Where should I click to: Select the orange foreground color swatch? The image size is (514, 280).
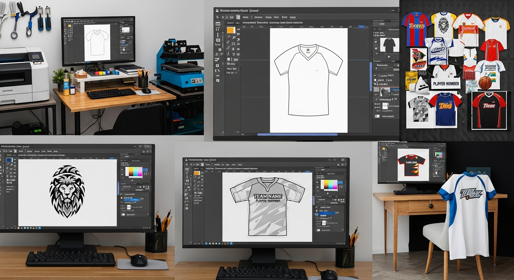coord(231,30)
